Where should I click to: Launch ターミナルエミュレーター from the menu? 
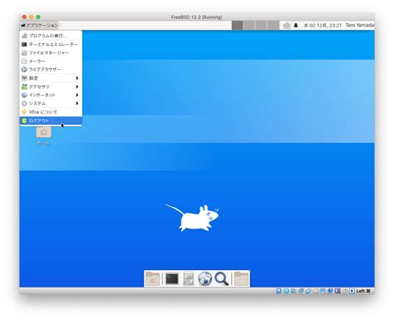coord(51,44)
